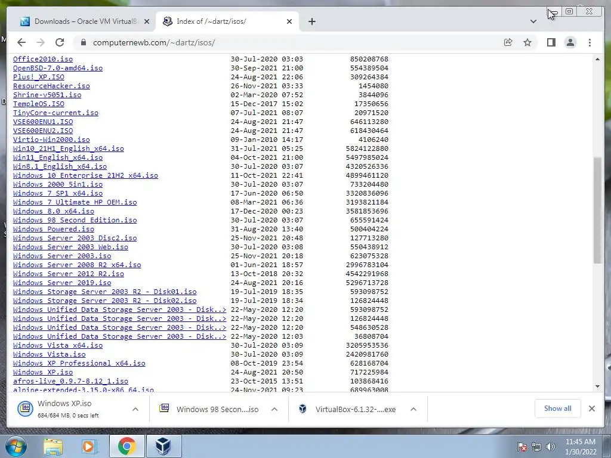Launch Windows Media Player from taskbar

point(90,446)
